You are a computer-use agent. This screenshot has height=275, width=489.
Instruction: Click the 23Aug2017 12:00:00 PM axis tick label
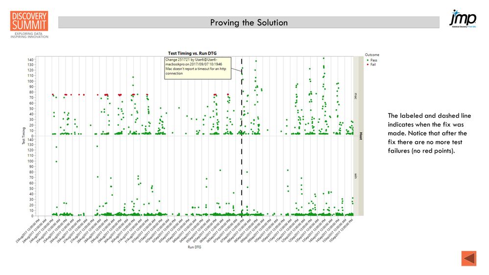[28, 231]
